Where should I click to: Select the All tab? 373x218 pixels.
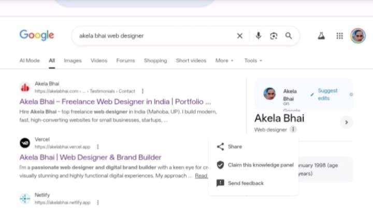pos(52,61)
